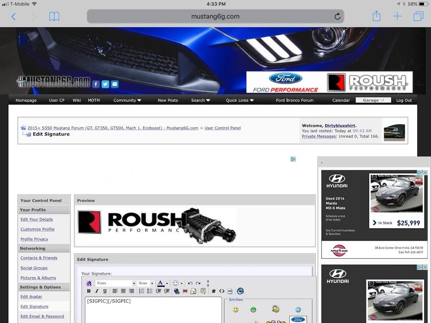Tap the mustang6g.com address bar
Image resolution: width=431 pixels, height=323 pixels.
pyautogui.click(x=215, y=17)
